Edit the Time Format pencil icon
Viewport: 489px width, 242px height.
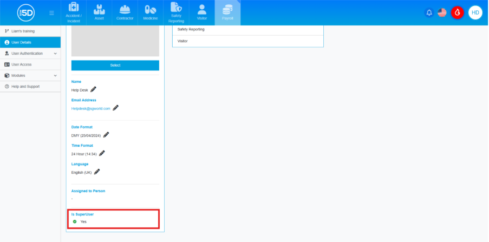[x=102, y=153]
